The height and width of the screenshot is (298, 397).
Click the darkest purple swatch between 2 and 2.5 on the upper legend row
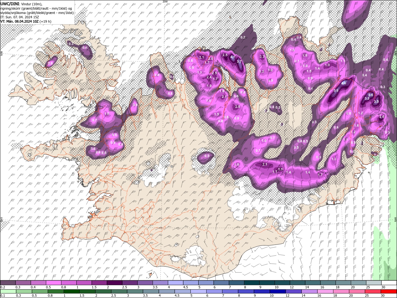(x=114, y=283)
